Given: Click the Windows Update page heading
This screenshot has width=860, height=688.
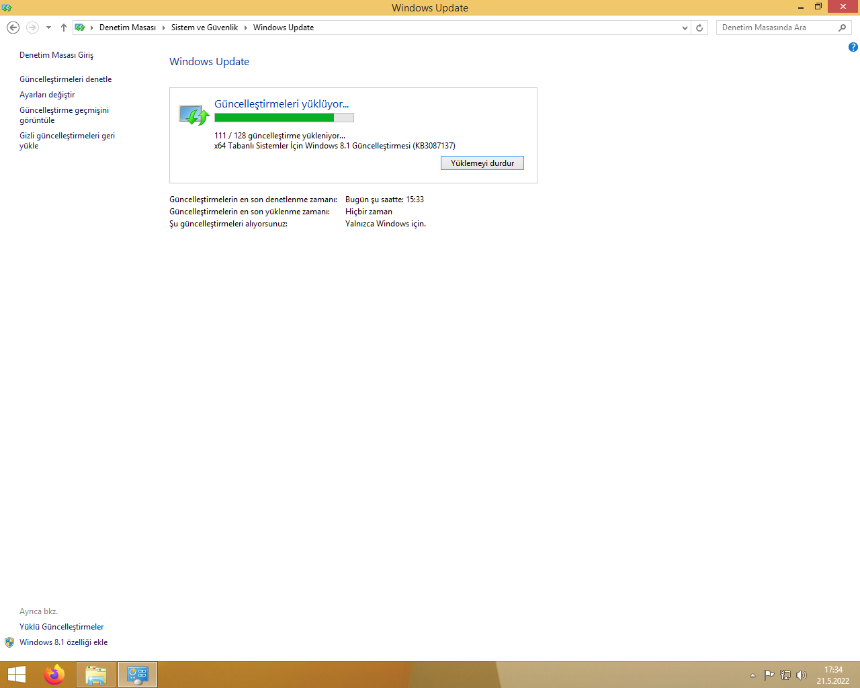Looking at the screenshot, I should tap(209, 62).
